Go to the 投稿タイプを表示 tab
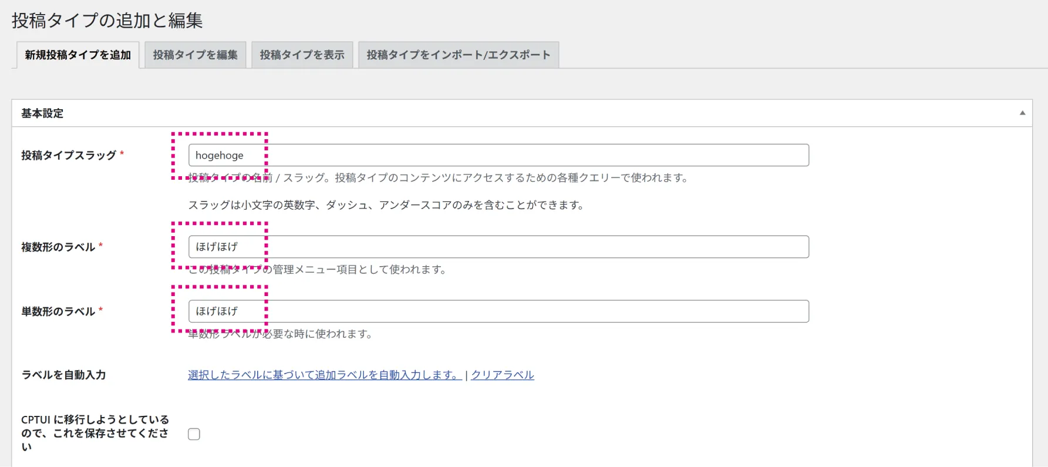This screenshot has width=1048, height=467. point(302,55)
